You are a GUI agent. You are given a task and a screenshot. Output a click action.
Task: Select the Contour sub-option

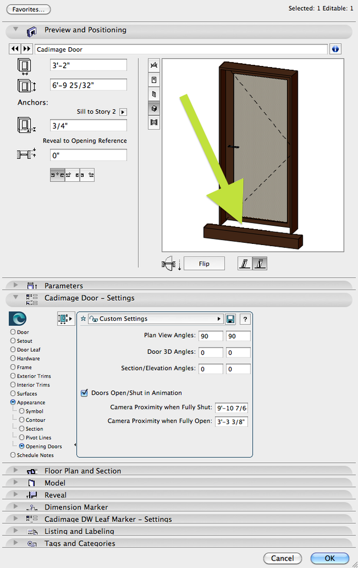point(22,420)
